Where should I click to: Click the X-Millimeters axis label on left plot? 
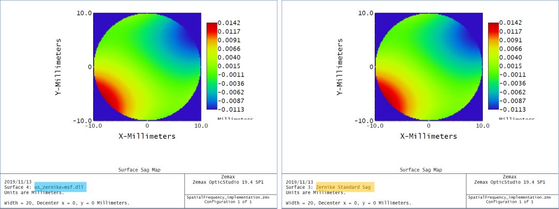147,137
